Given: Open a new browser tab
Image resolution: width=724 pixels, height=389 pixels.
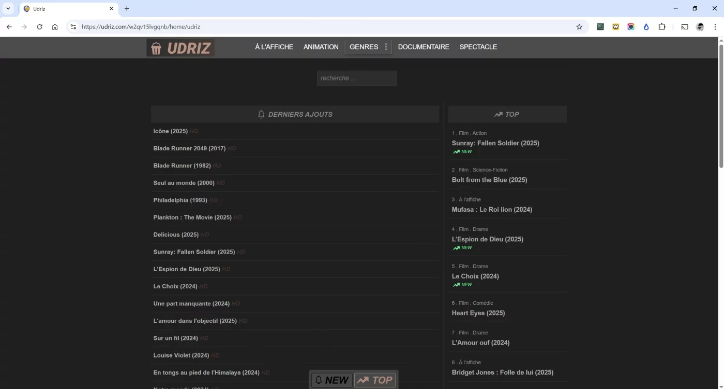Looking at the screenshot, I should (x=127, y=8).
